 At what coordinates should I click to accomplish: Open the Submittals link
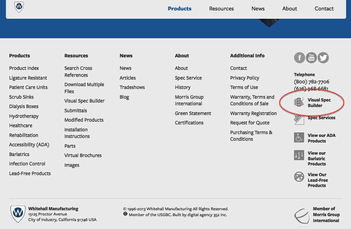click(75, 111)
